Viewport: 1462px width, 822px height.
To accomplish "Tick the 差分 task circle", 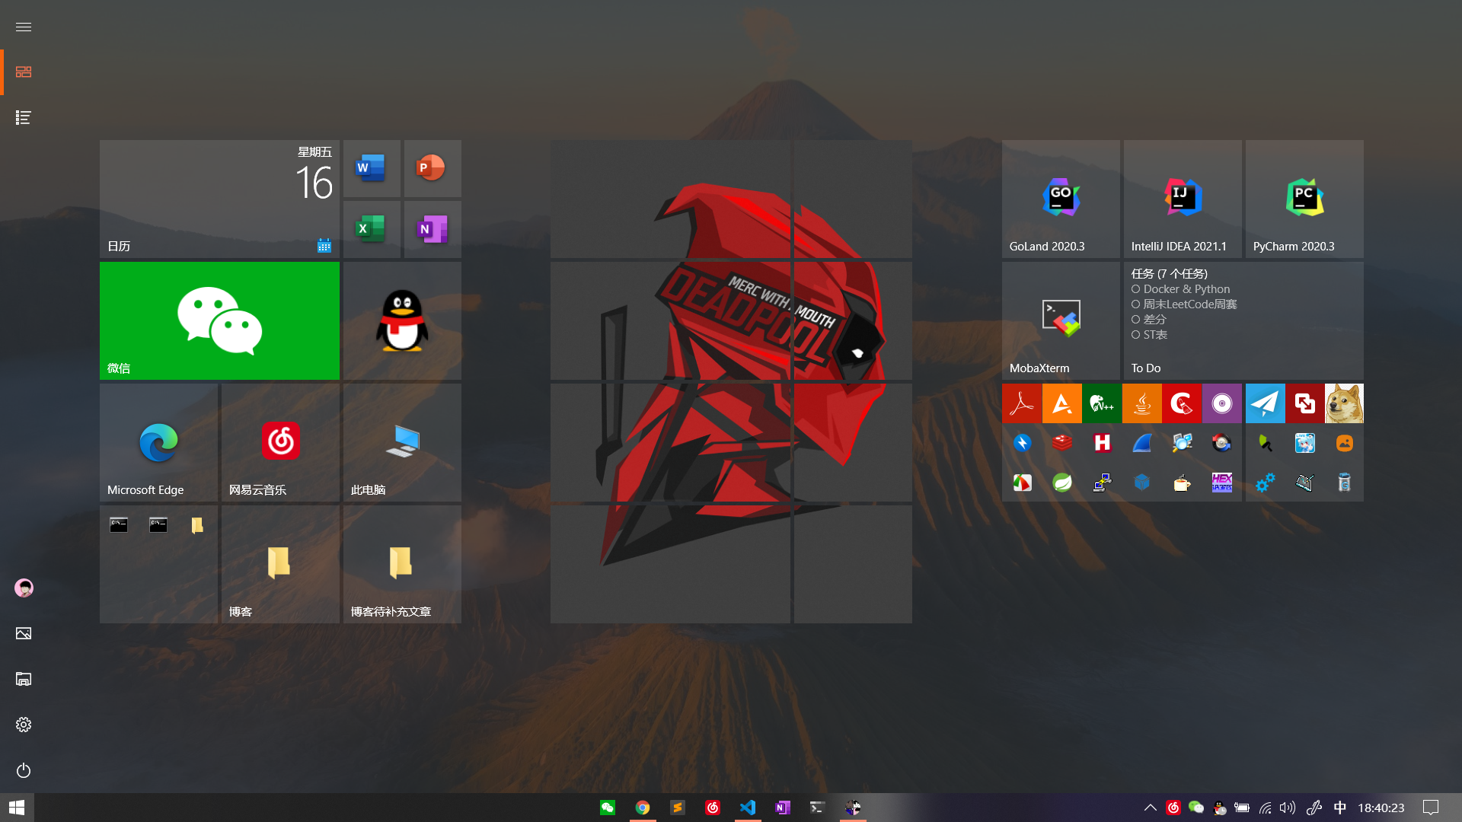I will click(1135, 320).
